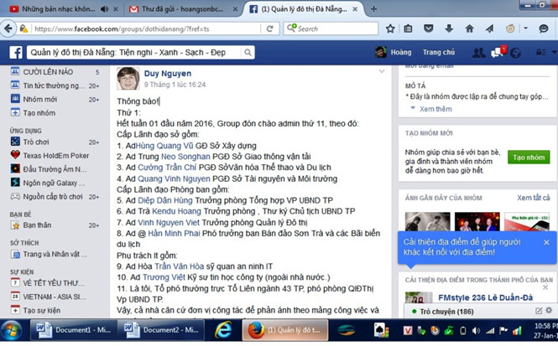Open the dropdown beside the avatar toolbar icon

click(x=525, y=28)
